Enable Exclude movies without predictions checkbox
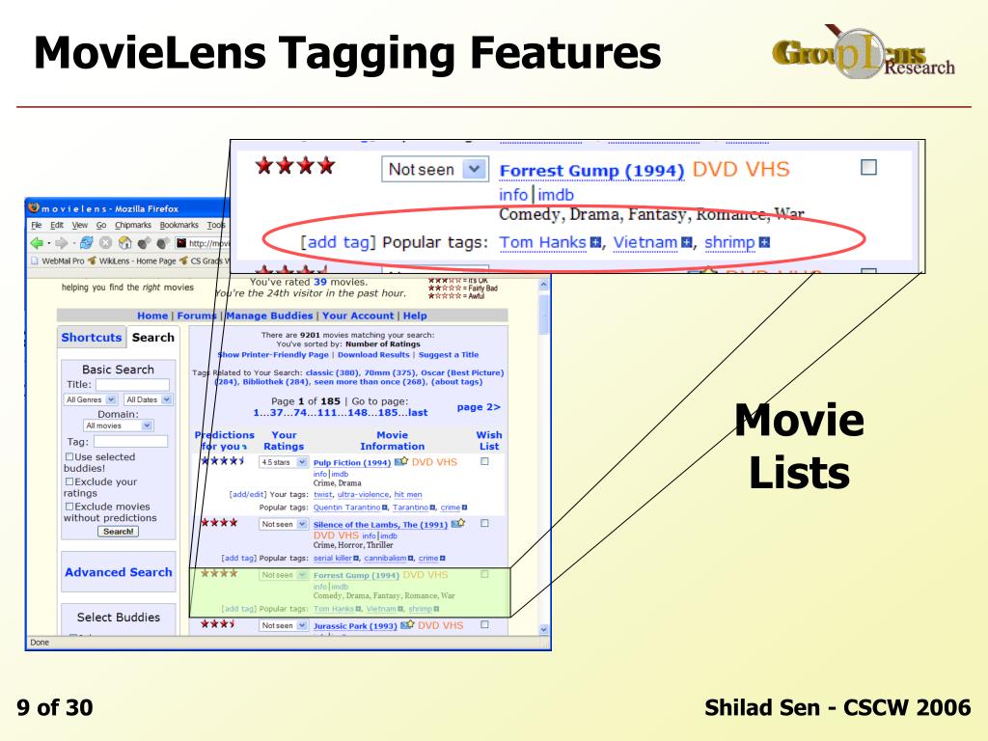Screen dimensions: 988x741 tap(69, 506)
